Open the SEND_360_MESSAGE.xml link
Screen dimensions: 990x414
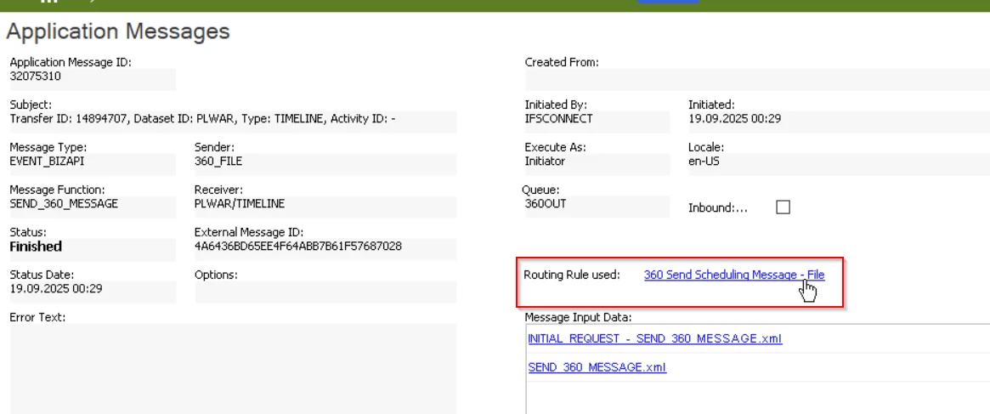[597, 367]
